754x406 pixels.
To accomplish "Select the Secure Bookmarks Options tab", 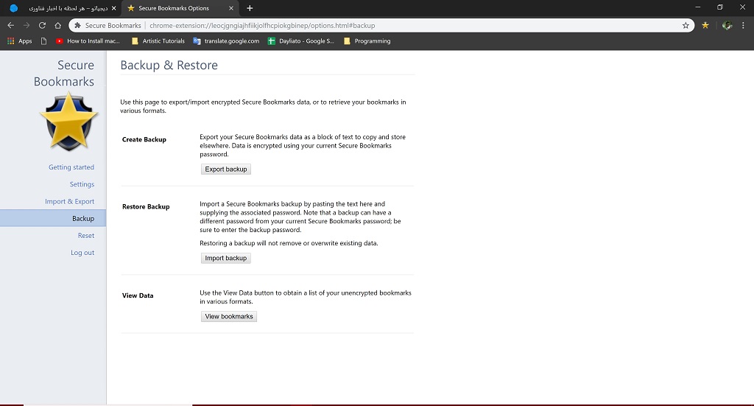I will point(180,8).
